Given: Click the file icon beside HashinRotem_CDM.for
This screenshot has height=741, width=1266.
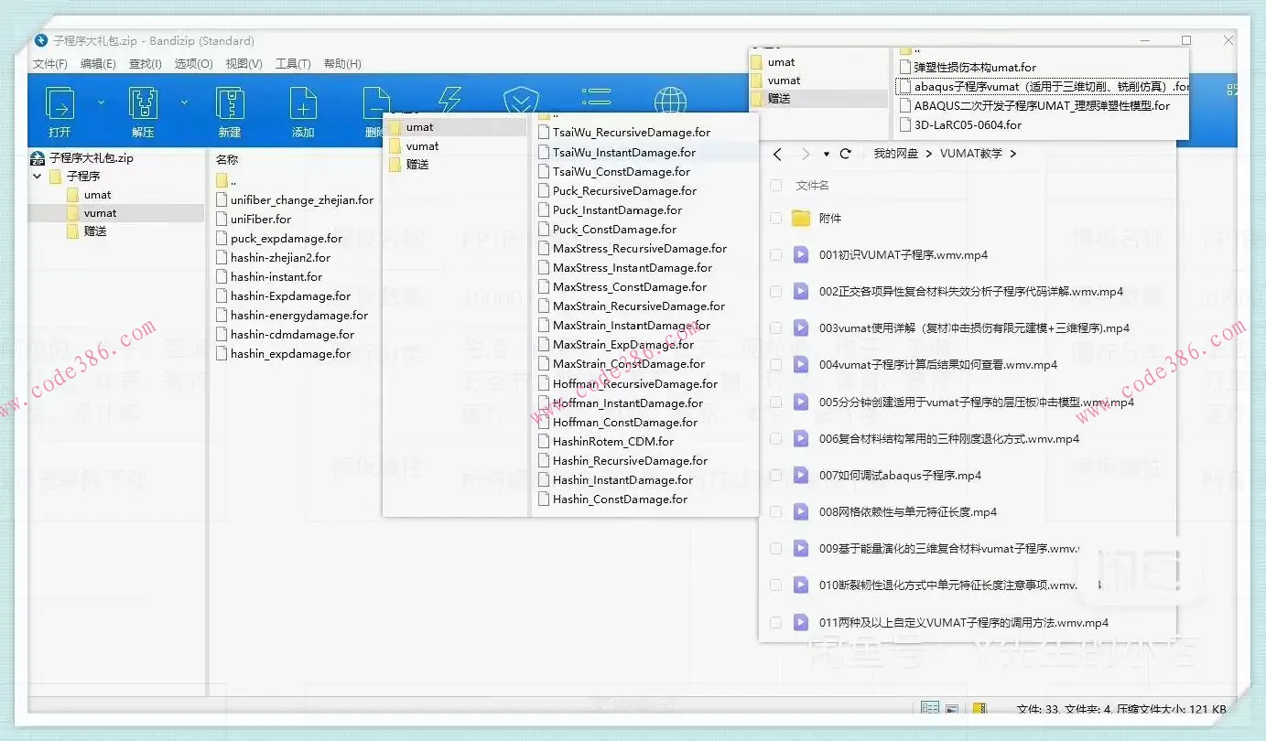Looking at the screenshot, I should 544,442.
